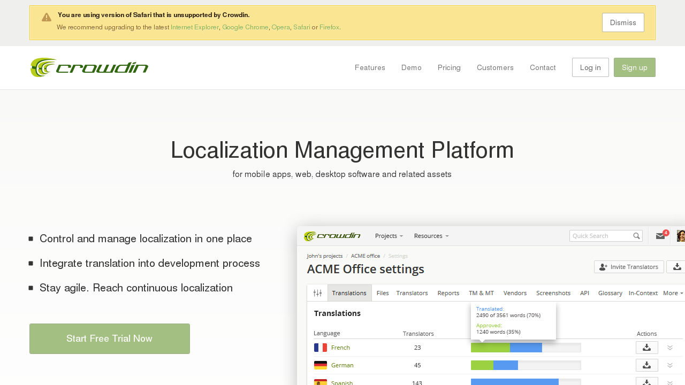Click the Crowdin logo inside dashboard preview
Screen dimensions: 685x385
332,236
